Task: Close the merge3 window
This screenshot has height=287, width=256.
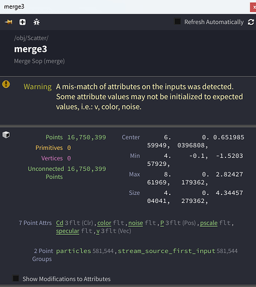Action: (253, 7)
